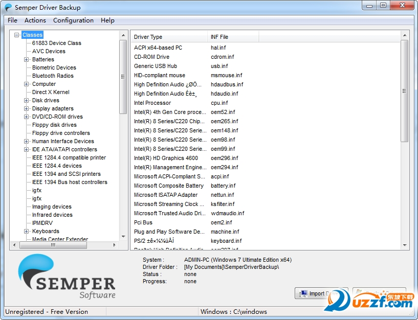Click tree panel horizontal scrollbar thumb
Viewport: 418px width, 320px height.
coord(53,245)
